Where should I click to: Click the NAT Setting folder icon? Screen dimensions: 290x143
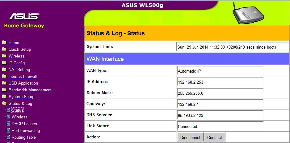point(4,70)
